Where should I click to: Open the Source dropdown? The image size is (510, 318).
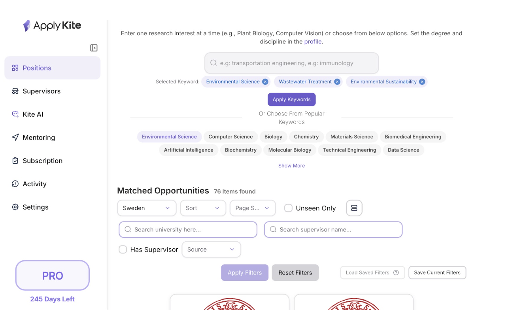(211, 250)
